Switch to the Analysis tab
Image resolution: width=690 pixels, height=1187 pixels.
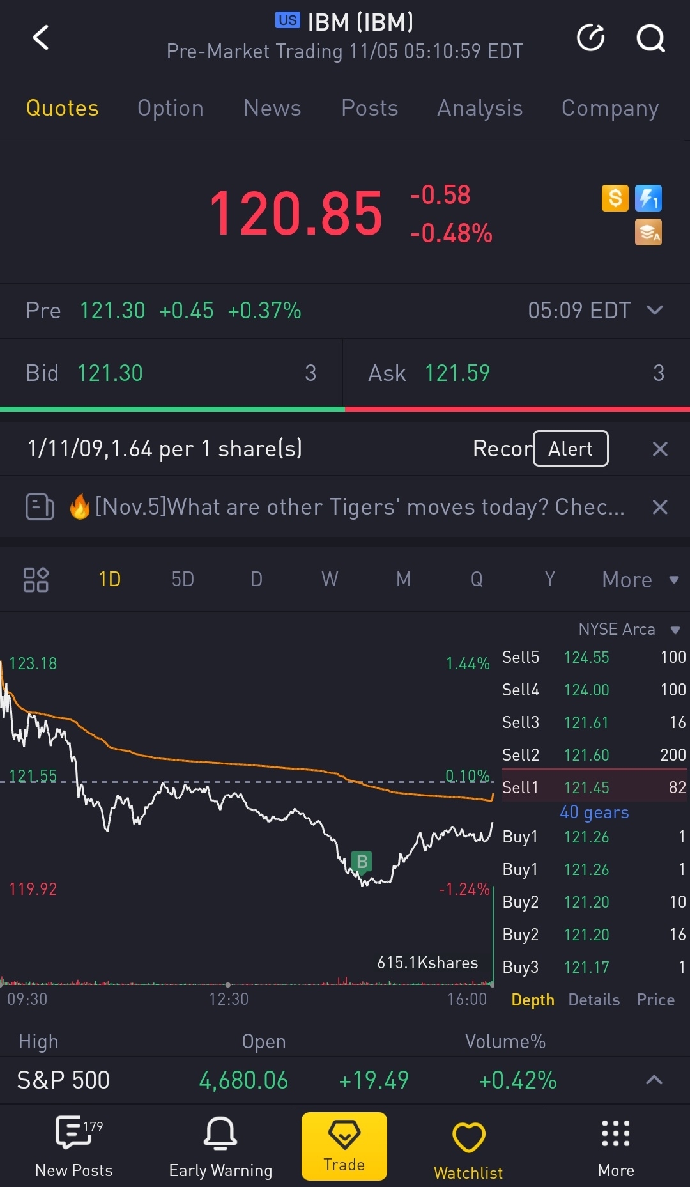tap(480, 108)
